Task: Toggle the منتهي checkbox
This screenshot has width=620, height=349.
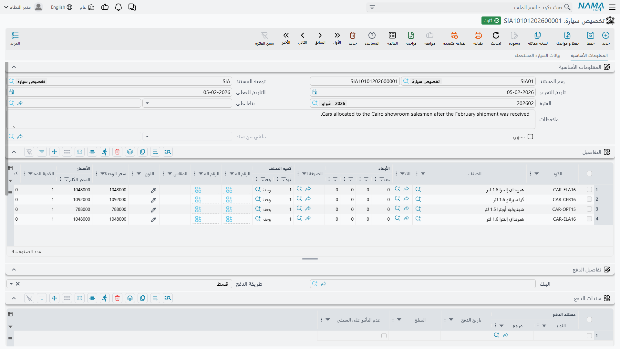Action: (530, 137)
